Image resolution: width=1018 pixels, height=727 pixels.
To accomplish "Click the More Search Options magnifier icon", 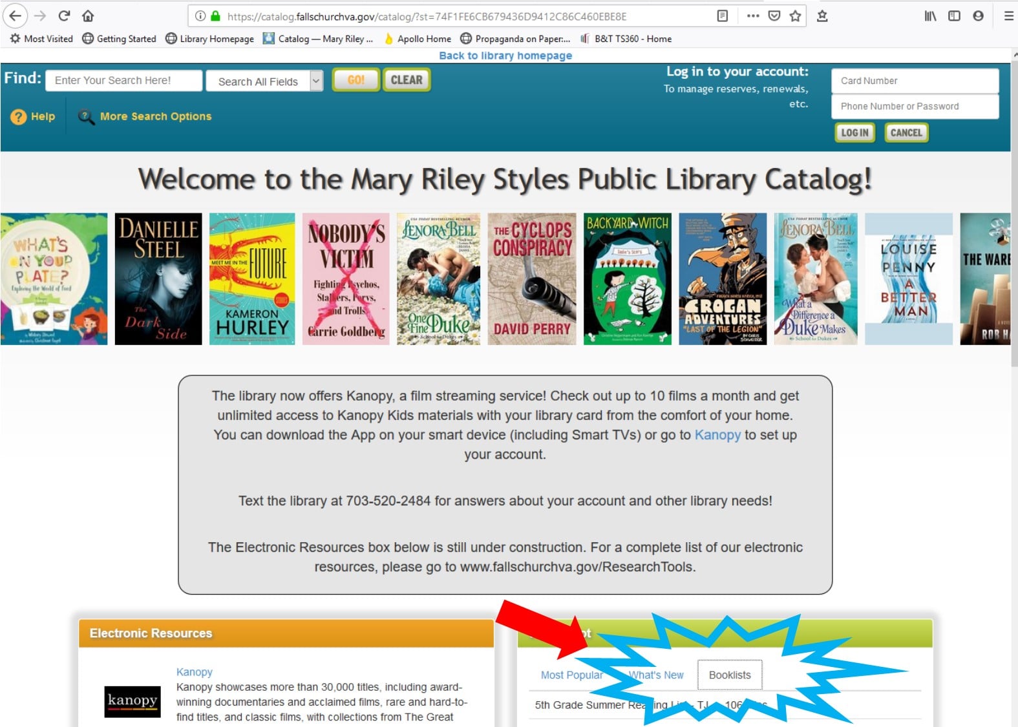I will pyautogui.click(x=86, y=117).
